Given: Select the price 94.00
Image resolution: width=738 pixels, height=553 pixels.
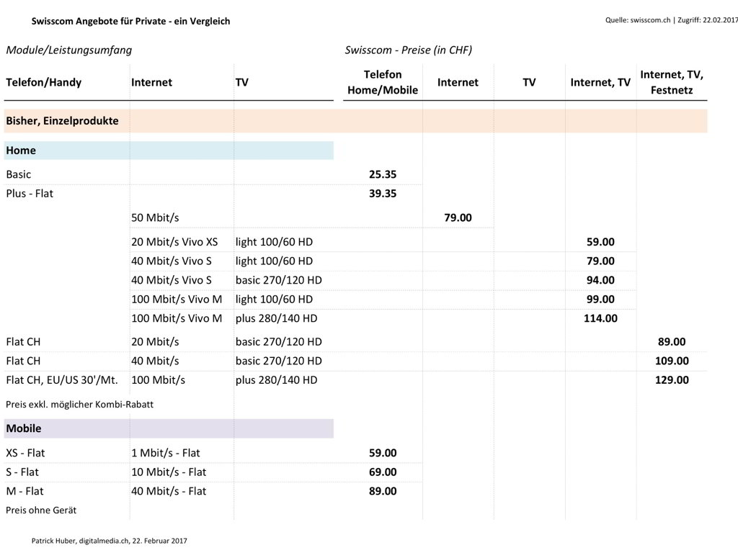Looking at the screenshot, I should point(600,280).
